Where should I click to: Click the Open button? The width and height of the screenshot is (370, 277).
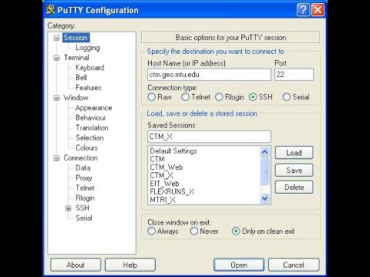point(239,265)
